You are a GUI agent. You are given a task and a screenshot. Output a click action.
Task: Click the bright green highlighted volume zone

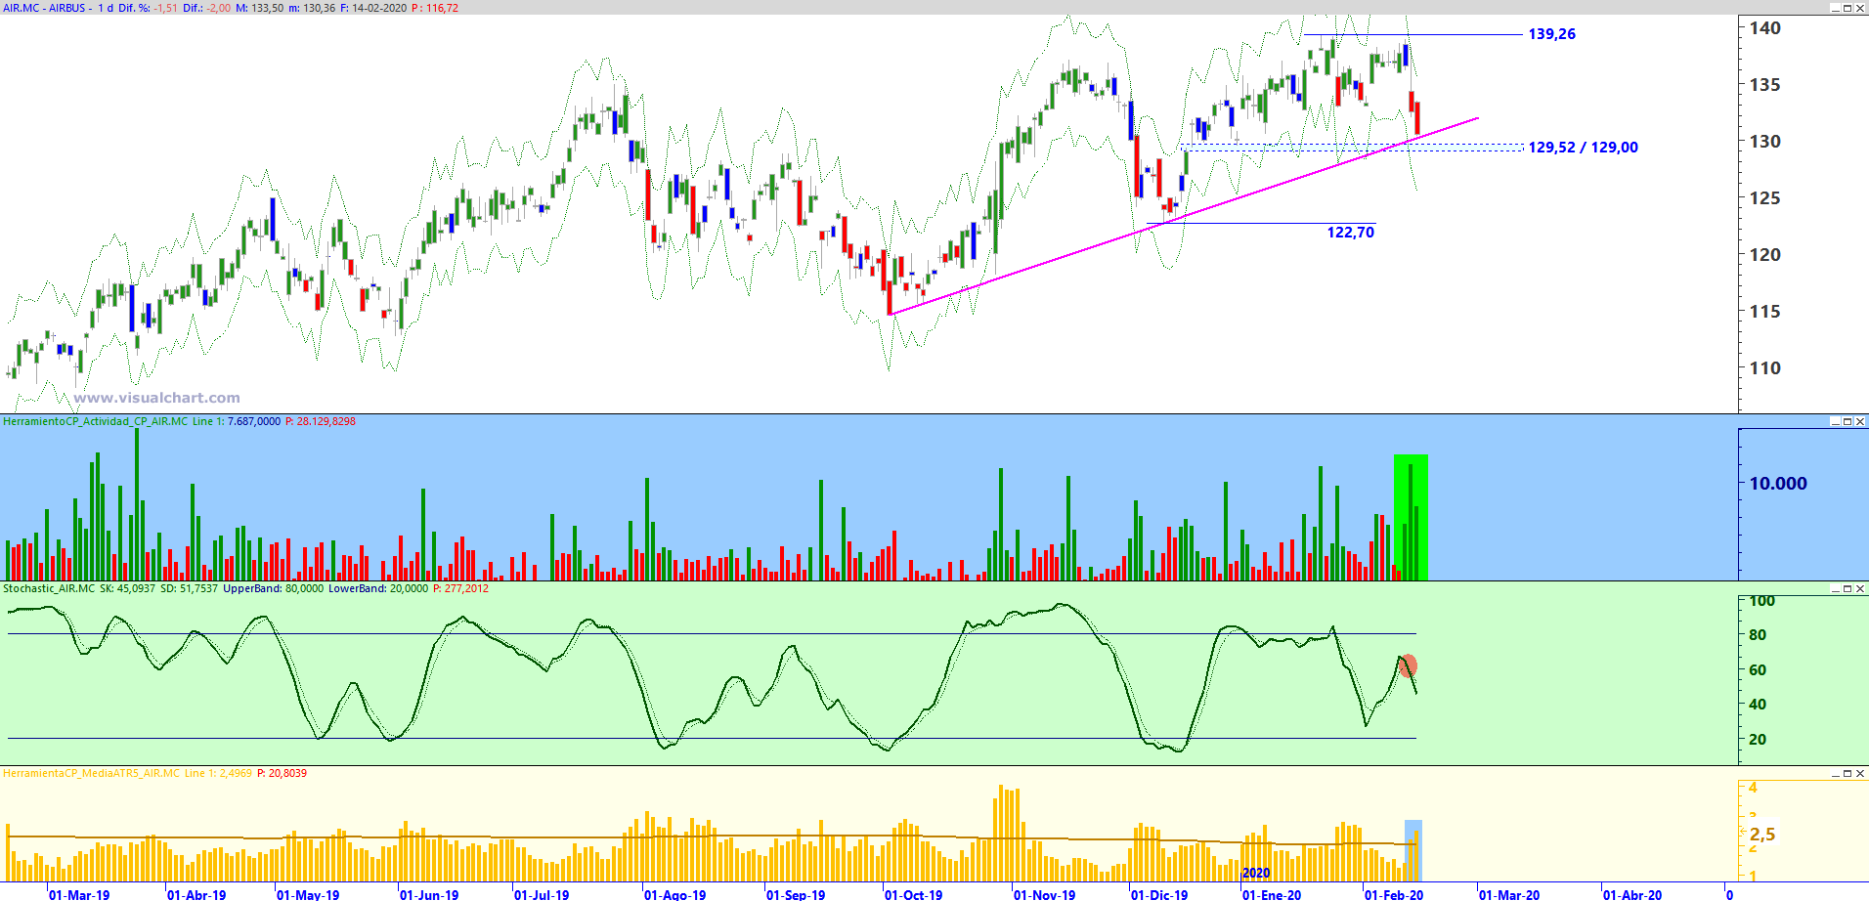[x=1411, y=517]
